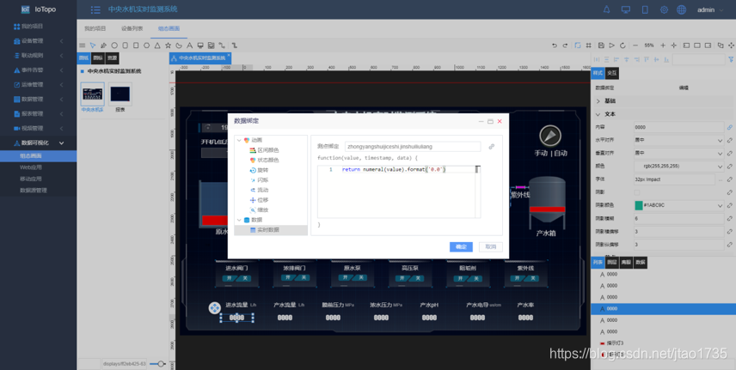The height and width of the screenshot is (370, 736).
Task: Click the monitor icon in header
Action: pyautogui.click(x=626, y=9)
